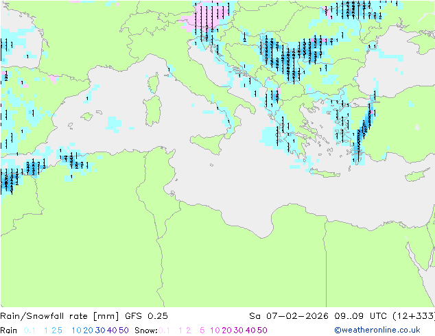This screenshot has height=336, width=435.
Task: Click the Rain legend value 0.1
Action: click(x=30, y=331)
